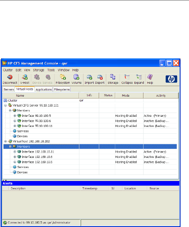Collapse Virtual host 192.168.18.202 node
Viewport: 189px width, 227px height.
6,141
